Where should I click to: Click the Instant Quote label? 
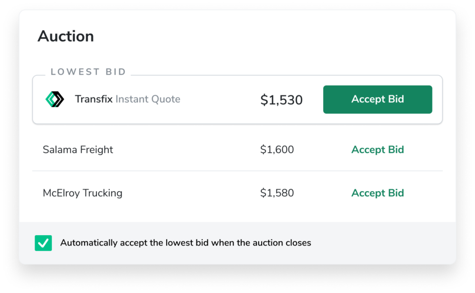click(x=147, y=99)
